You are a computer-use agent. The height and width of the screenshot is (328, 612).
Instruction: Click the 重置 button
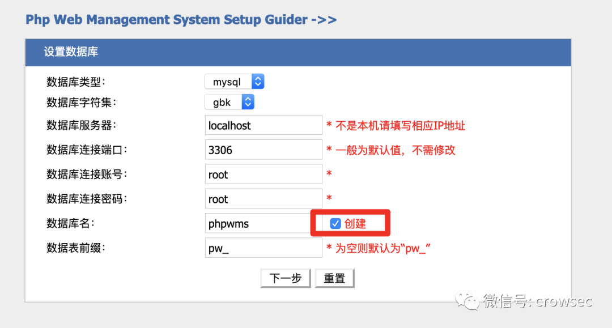(x=334, y=278)
